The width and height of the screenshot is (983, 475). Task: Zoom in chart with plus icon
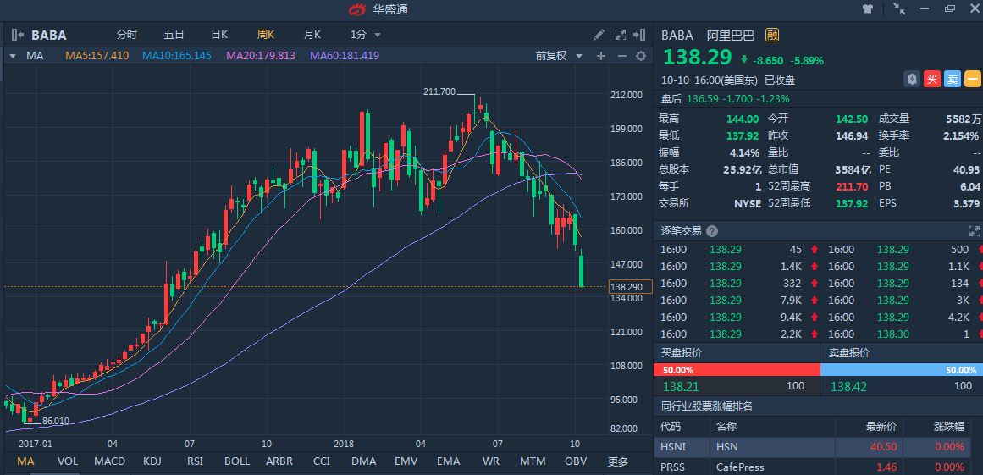(x=601, y=56)
